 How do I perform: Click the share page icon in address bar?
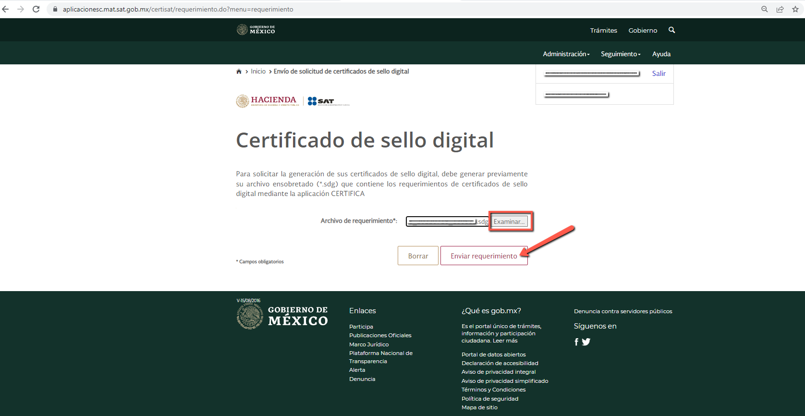pos(780,9)
